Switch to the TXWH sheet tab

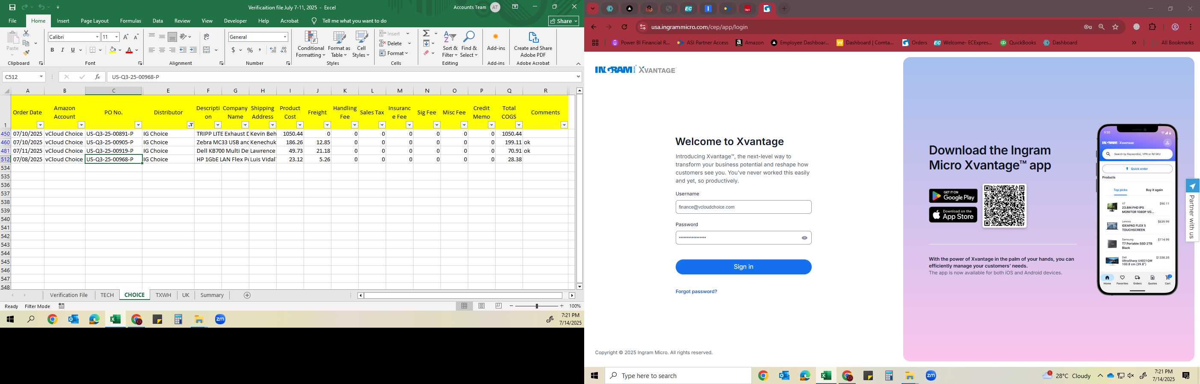coord(163,295)
